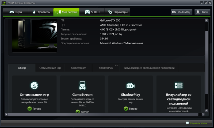
Task: Open the ShadowPlay beta sub-tab
Action: tap(106, 68)
